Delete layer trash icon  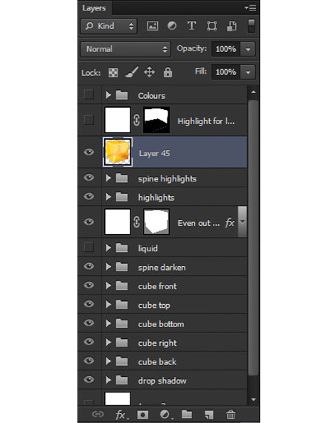[x=231, y=414]
